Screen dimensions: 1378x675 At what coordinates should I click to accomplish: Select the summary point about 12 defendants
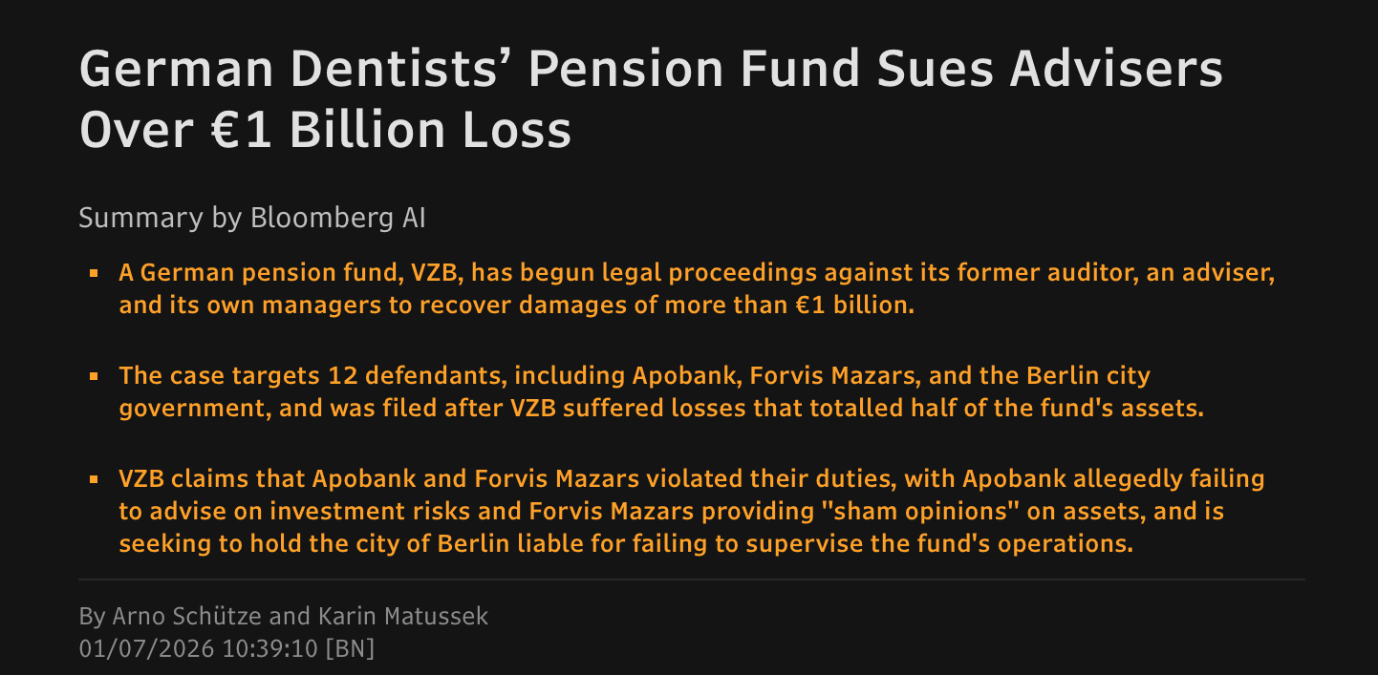click(x=659, y=391)
